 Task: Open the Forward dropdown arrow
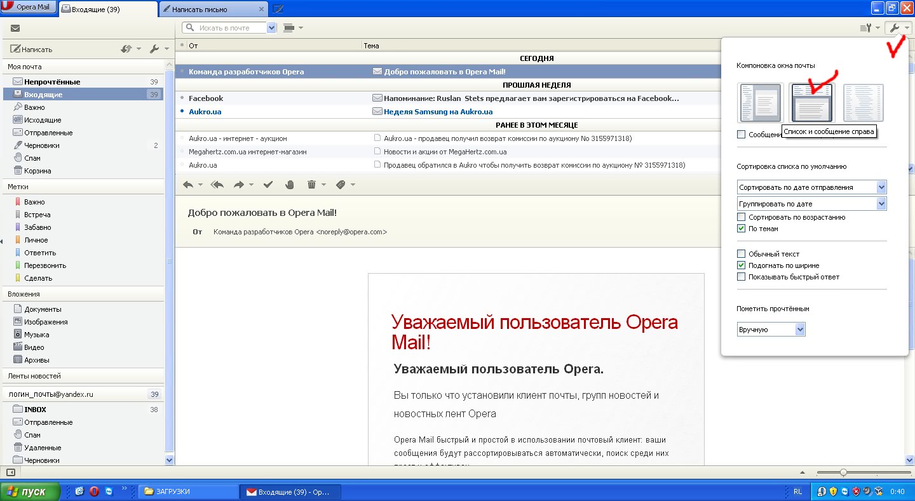pos(251,185)
